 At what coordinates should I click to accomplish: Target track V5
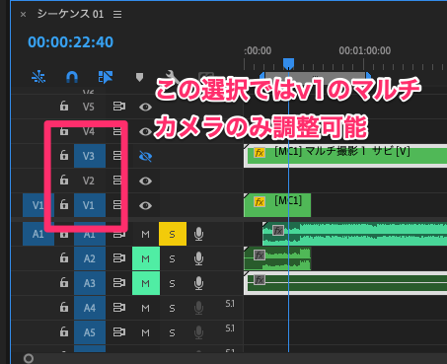[89, 107]
